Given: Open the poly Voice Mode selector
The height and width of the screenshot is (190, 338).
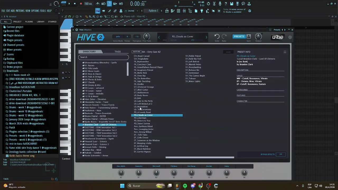Looking at the screenshot, I should pos(118,36).
